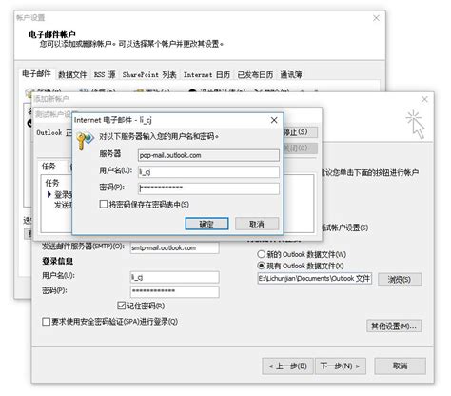The height and width of the screenshot is (396, 451).
Task: Select 现有 Outlook 数据文件 radio button
Action: 261,266
